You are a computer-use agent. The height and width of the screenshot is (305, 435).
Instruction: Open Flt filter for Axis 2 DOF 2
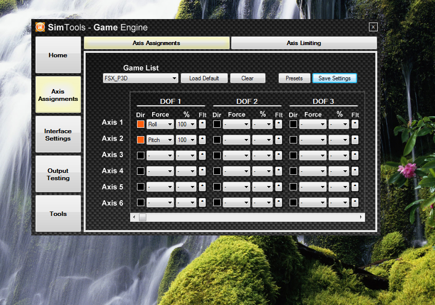[279, 140]
